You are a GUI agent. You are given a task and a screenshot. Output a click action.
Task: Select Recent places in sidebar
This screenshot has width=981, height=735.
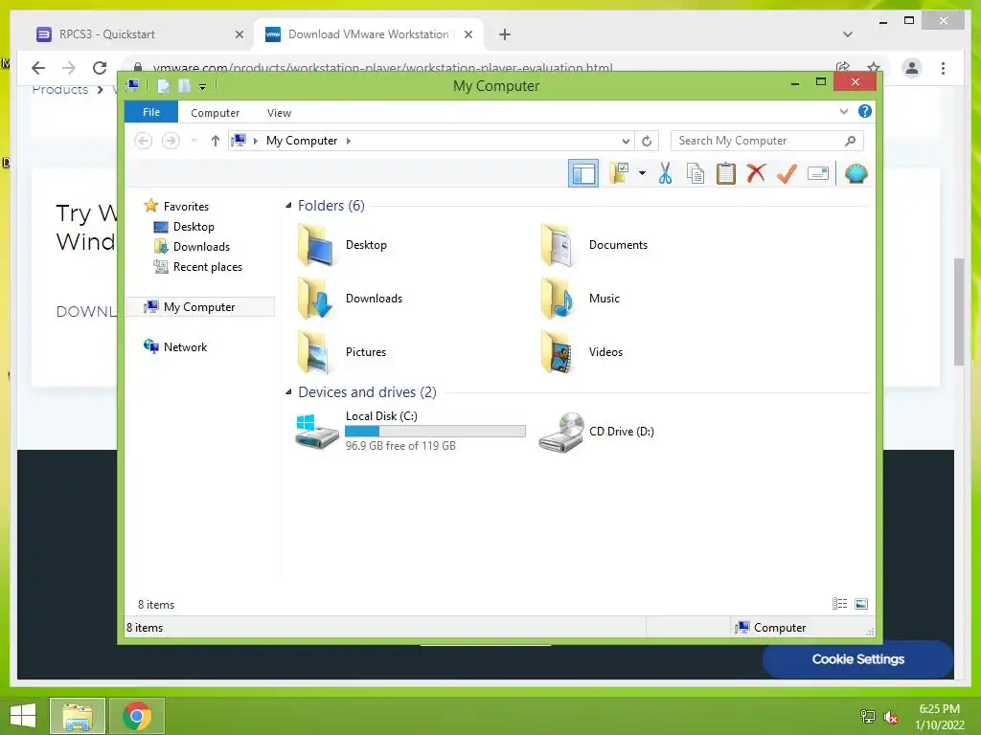pyautogui.click(x=197, y=267)
